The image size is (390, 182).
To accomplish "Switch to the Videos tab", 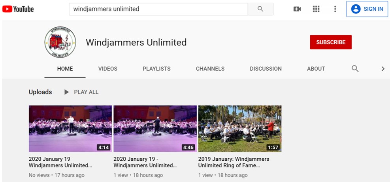I will [x=108, y=69].
